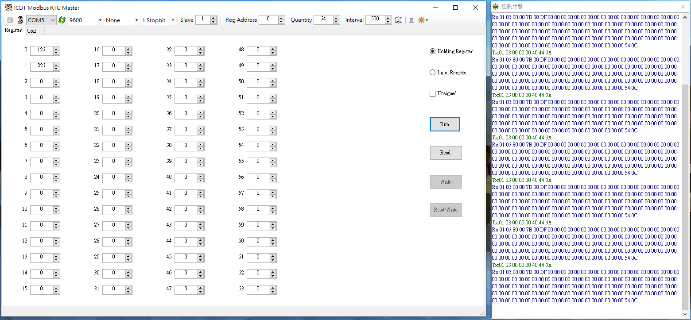Screen dimensions: 691x320
Task: Enable the Unsigned checkbox
Action: [432, 93]
